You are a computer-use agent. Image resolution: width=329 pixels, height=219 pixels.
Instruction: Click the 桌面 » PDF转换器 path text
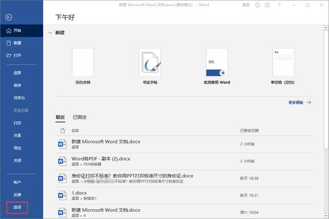click(x=86, y=164)
